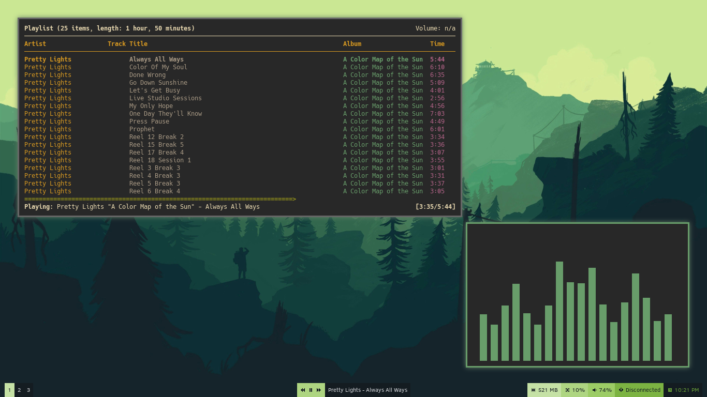Click the Time column header
The image size is (707, 397).
(437, 44)
